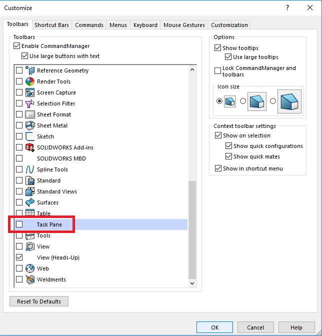Choose the medium icon size option

243,101
